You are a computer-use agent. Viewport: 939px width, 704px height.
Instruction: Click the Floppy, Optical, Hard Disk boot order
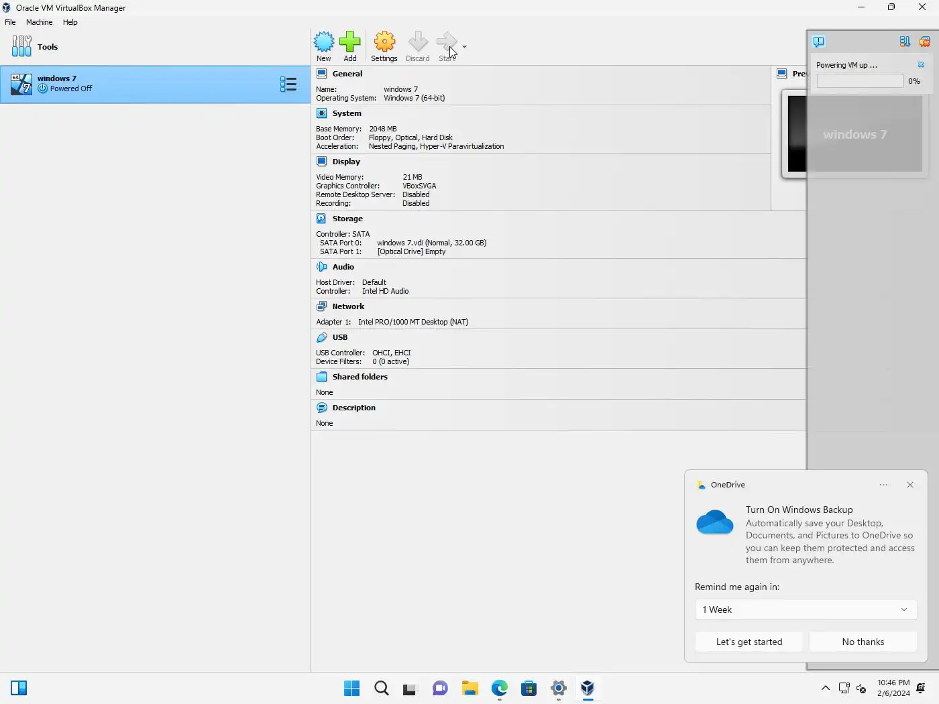tap(410, 137)
